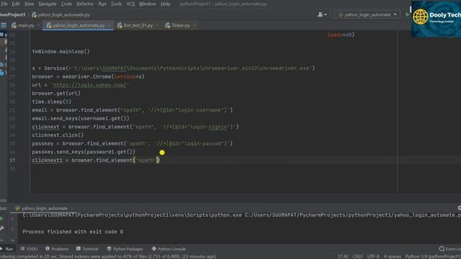Open the Edit menu

(16, 4)
